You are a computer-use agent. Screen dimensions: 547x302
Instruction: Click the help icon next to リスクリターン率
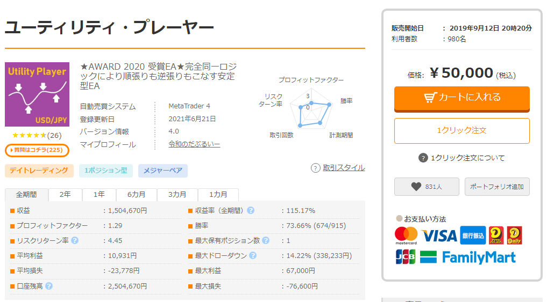[x=75, y=241]
